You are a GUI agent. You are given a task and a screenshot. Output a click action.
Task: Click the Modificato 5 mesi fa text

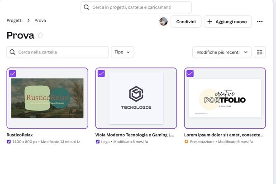[131, 142]
